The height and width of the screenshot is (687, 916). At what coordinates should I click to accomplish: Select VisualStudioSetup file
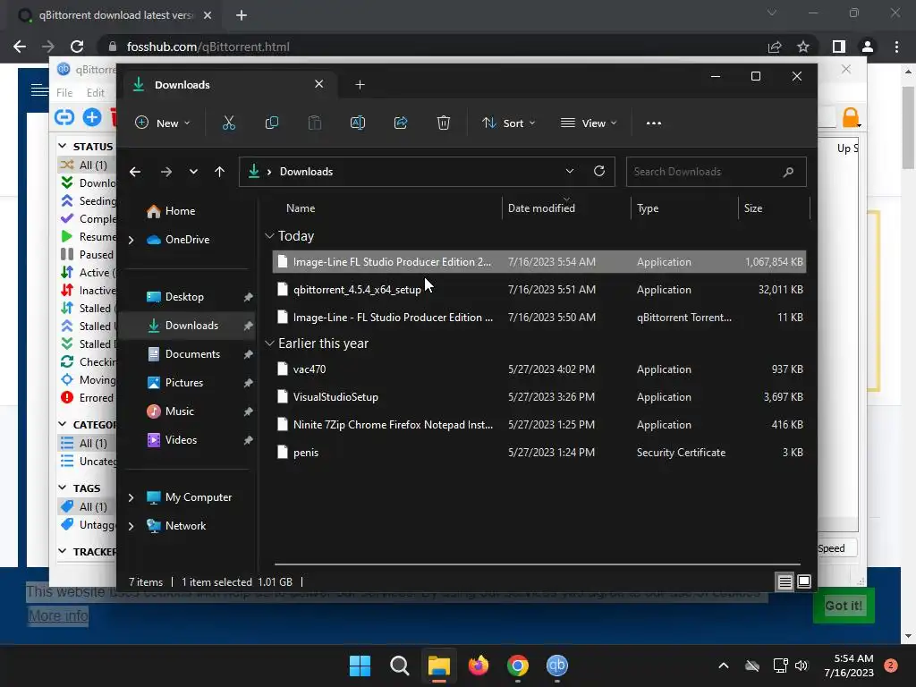pos(539,397)
